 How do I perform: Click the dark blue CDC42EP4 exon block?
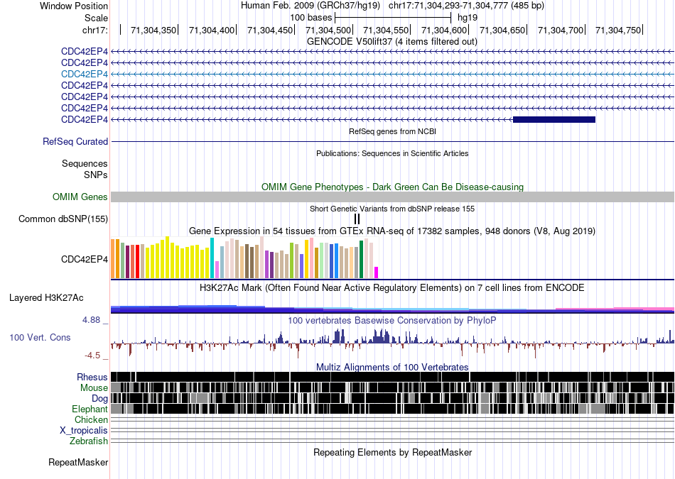[554, 119]
